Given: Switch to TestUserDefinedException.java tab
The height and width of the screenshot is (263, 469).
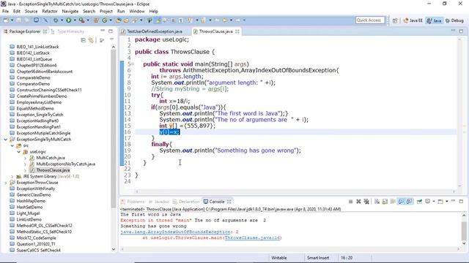Looking at the screenshot, I should click(152, 31).
